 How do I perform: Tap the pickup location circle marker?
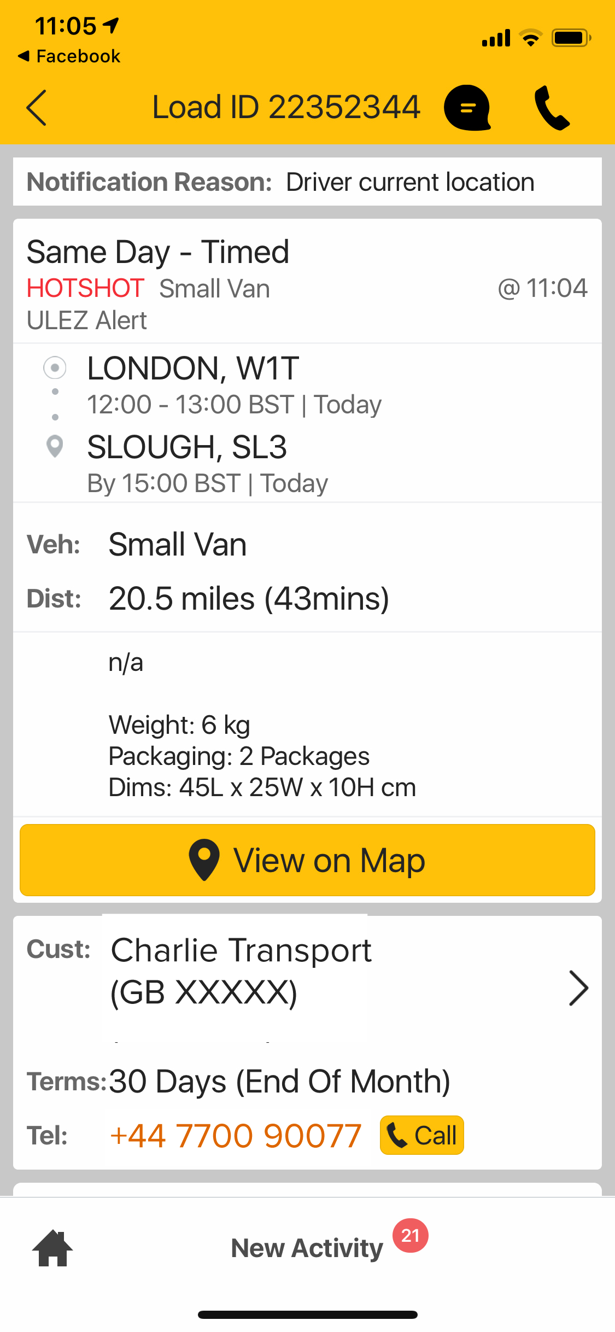point(55,368)
